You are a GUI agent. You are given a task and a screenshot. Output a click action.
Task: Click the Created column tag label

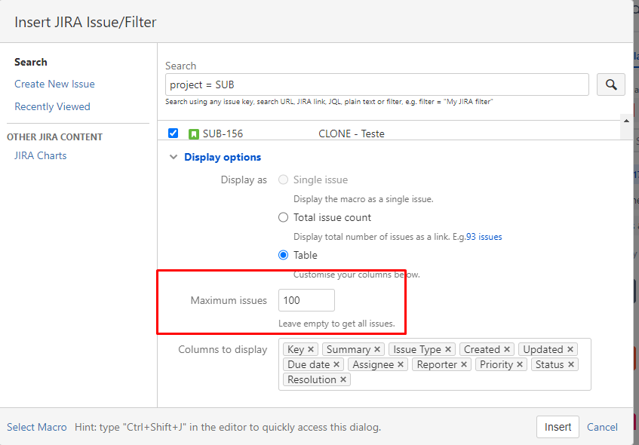pos(481,349)
